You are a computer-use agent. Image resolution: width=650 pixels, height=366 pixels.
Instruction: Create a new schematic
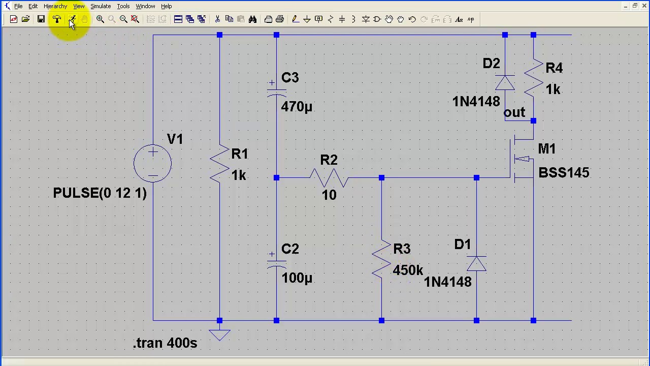[14, 19]
